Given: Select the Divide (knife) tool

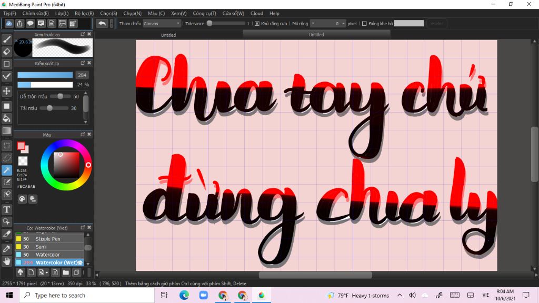Looking at the screenshot, I should [6, 234].
